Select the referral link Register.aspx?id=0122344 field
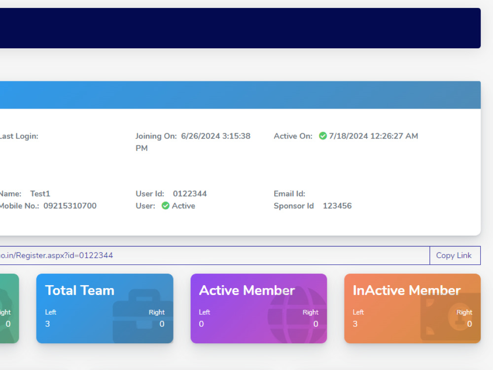493x370 pixels. pos(215,256)
